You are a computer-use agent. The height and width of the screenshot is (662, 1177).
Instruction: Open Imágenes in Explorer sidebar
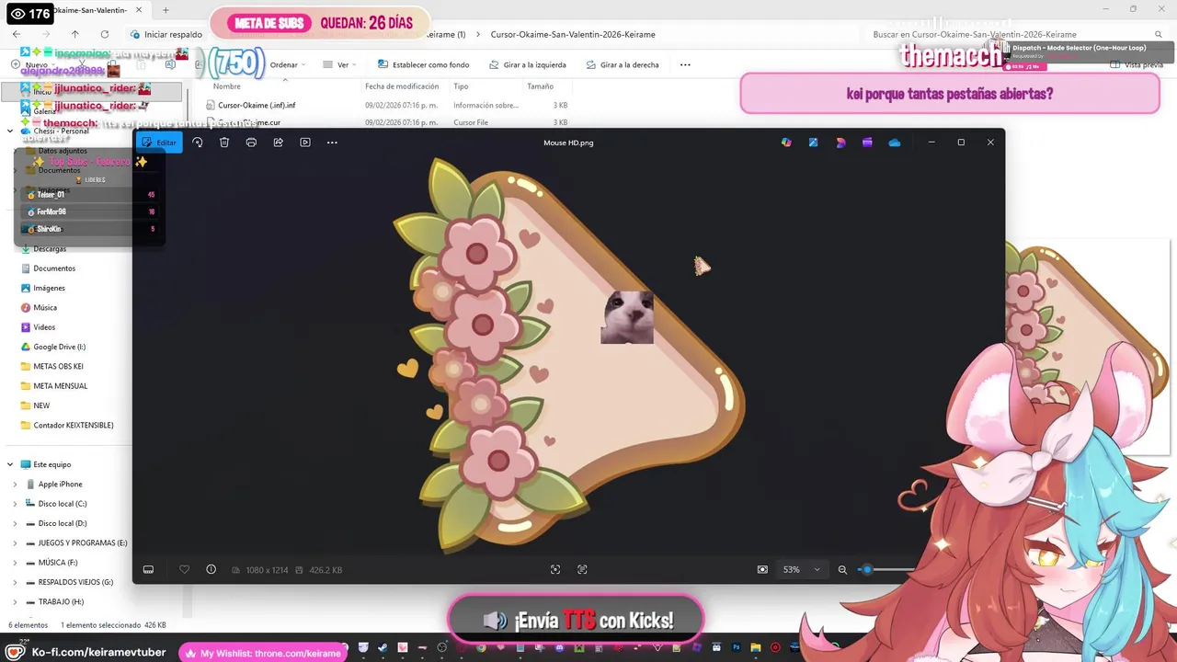(50, 288)
